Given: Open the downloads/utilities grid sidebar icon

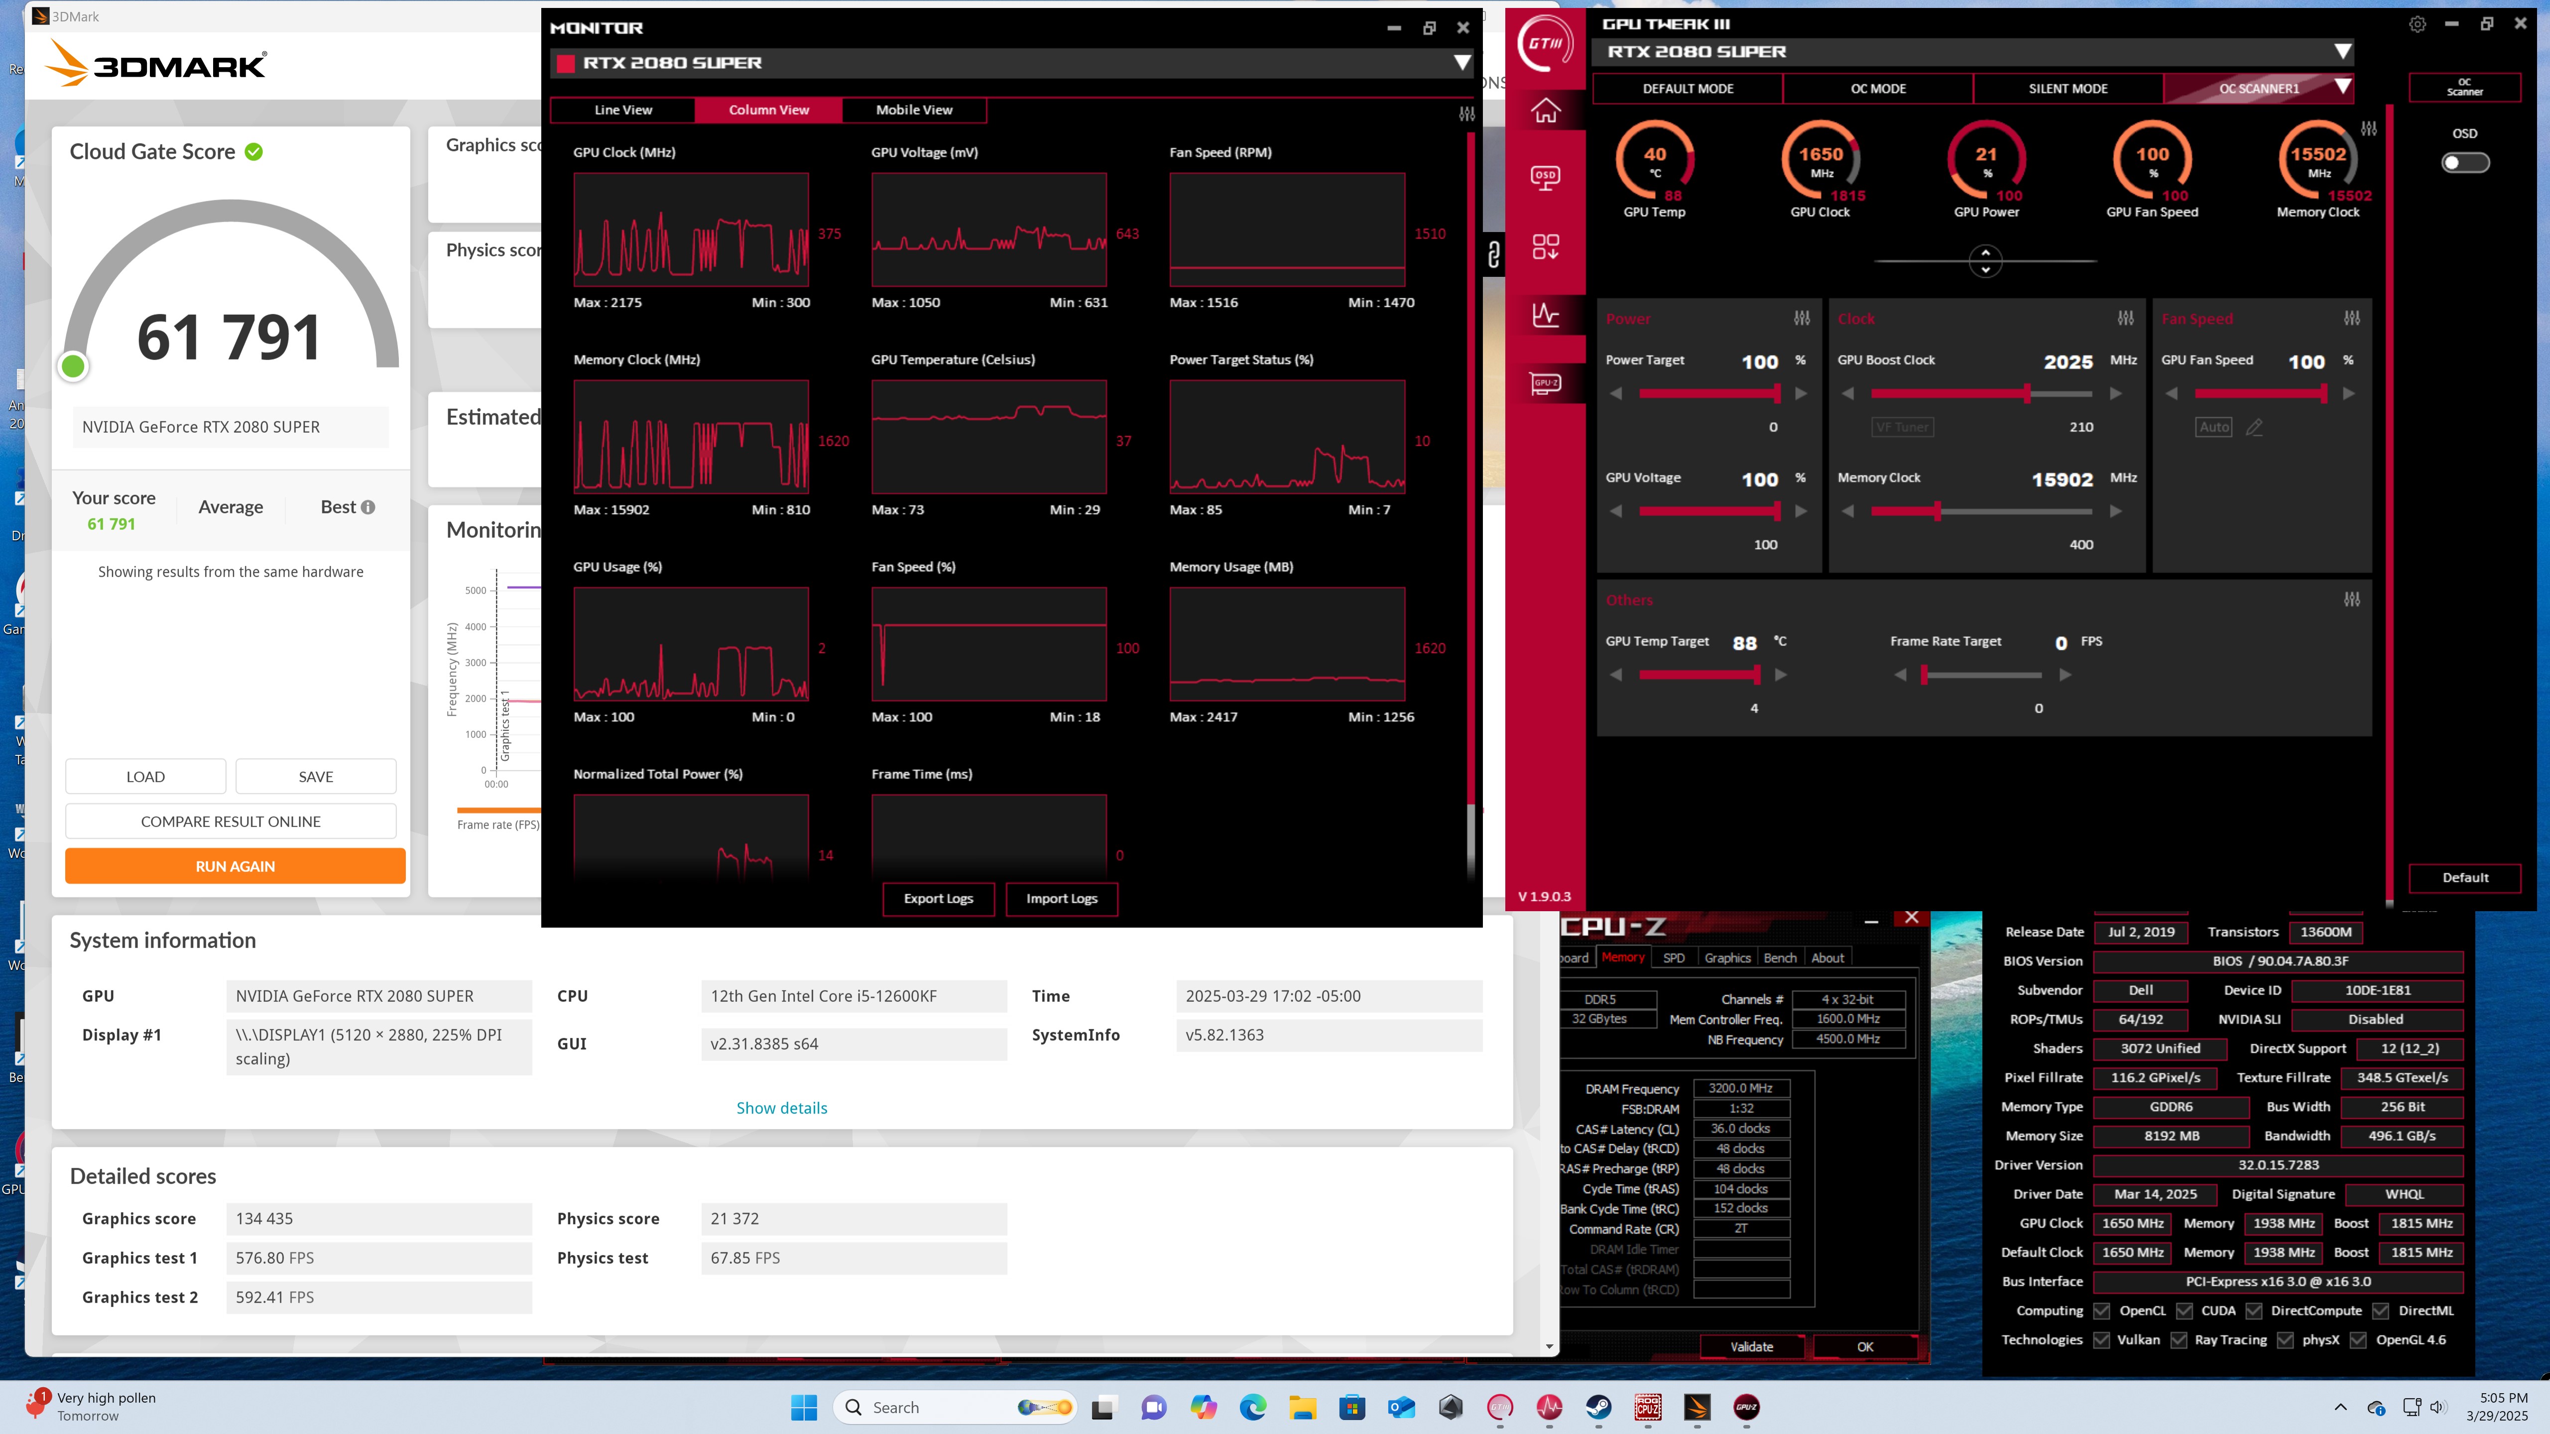Looking at the screenshot, I should click(1545, 246).
